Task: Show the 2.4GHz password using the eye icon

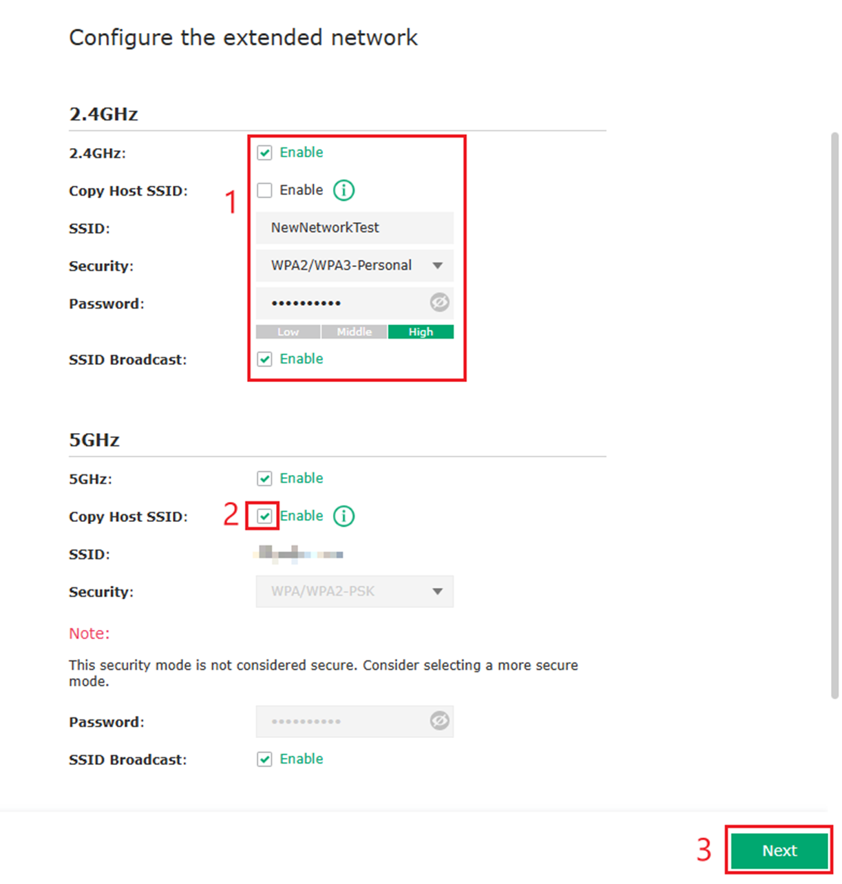Action: point(439,302)
